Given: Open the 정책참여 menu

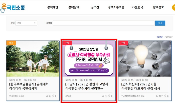Looking at the screenshot, I should tap(74, 7).
